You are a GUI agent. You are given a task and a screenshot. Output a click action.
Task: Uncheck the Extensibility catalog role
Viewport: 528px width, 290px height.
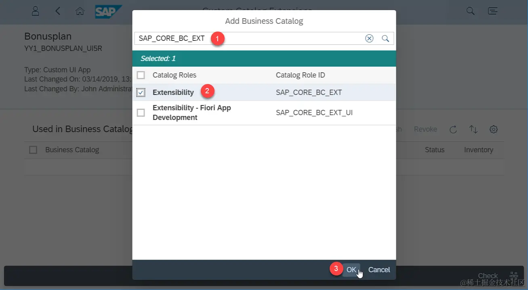point(141,92)
